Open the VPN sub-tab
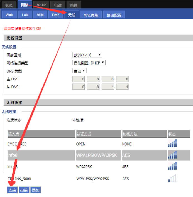 point(40,15)
